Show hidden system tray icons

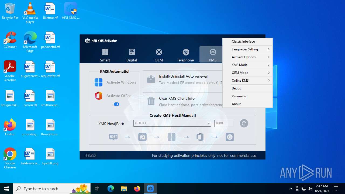pos(291,189)
